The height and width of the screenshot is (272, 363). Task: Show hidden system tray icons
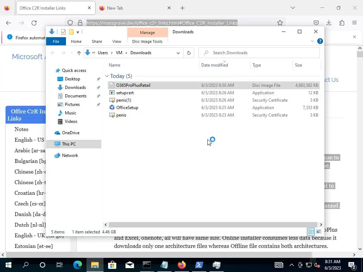pos(291,265)
